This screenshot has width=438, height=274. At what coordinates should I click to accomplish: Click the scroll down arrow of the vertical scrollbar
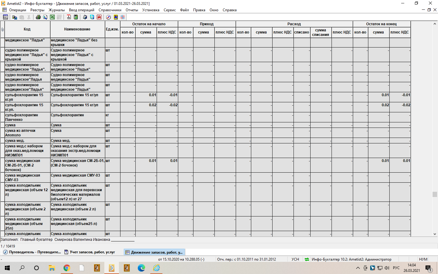(435, 234)
